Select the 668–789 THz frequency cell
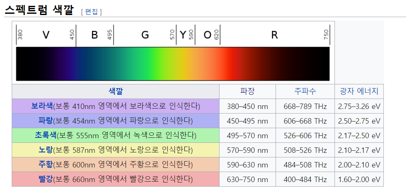 tap(305, 106)
